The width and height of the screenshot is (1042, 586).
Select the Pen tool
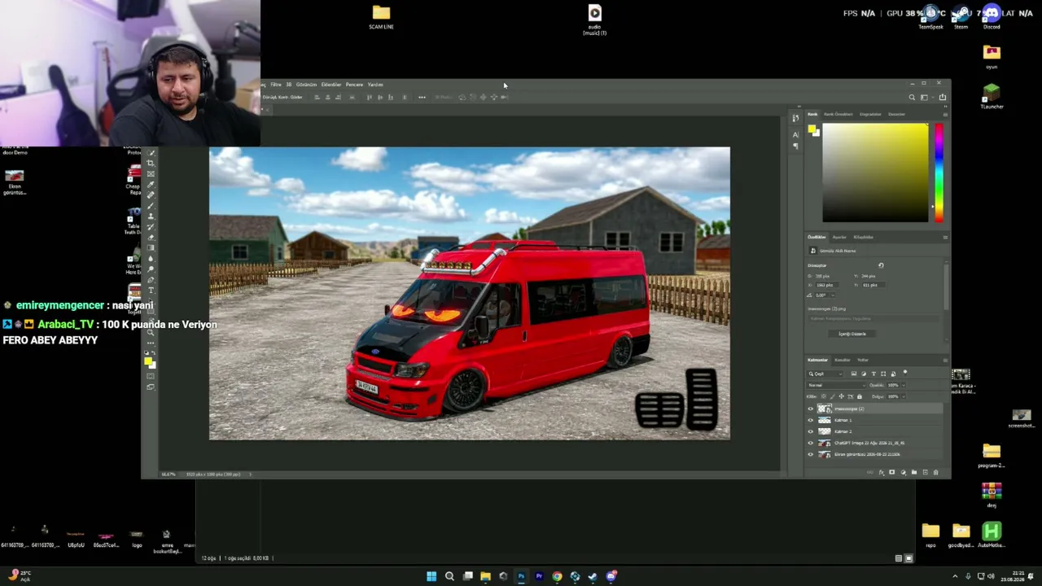click(151, 279)
